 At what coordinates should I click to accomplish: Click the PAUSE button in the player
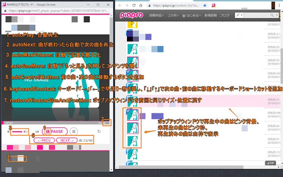(x=55, y=131)
